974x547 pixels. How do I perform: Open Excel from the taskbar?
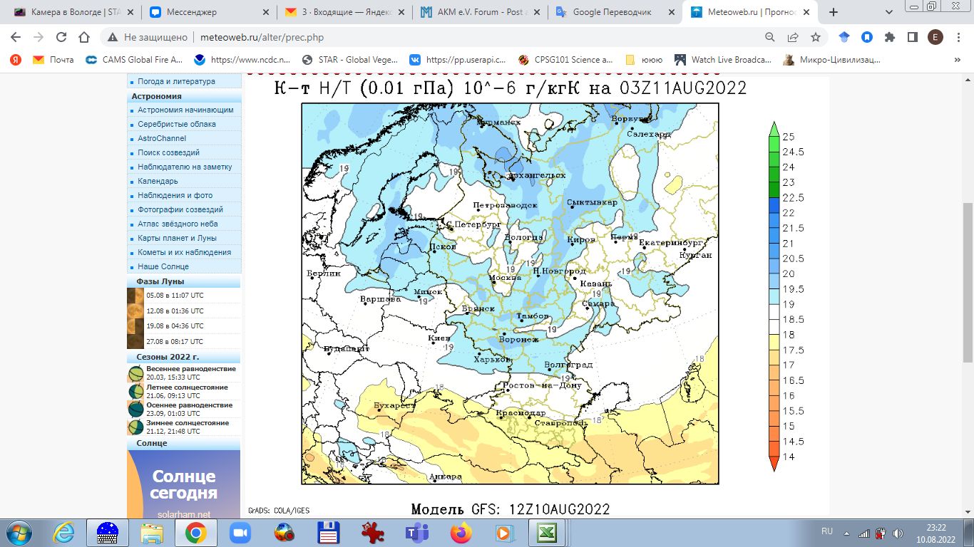click(x=547, y=533)
